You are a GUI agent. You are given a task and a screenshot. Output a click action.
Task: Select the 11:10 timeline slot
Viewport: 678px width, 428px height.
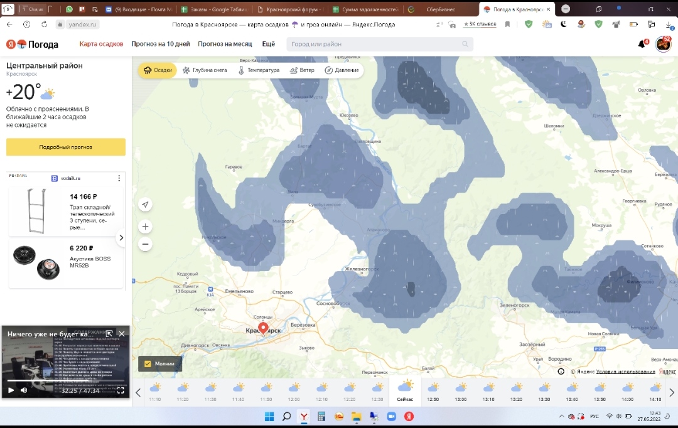(155, 391)
